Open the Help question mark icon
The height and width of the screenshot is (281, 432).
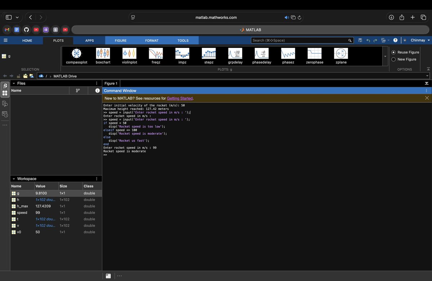tap(395, 40)
